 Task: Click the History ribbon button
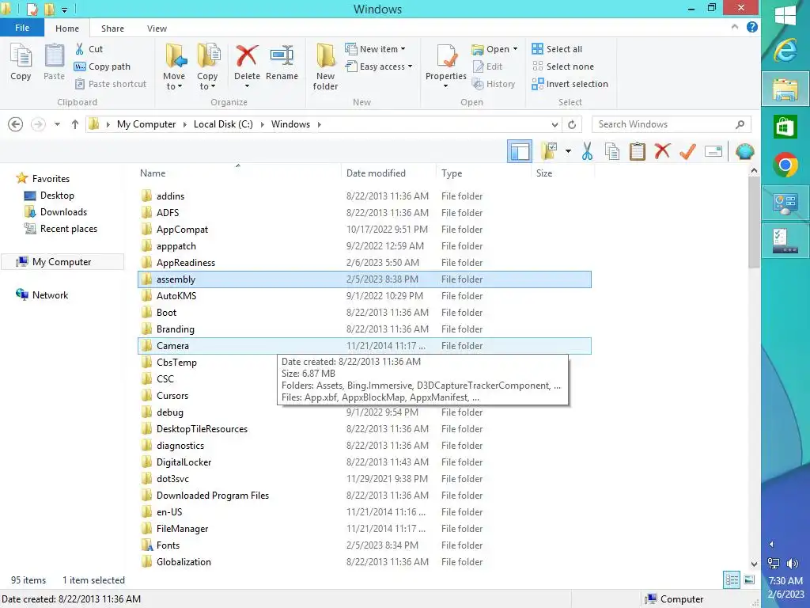tap(494, 84)
